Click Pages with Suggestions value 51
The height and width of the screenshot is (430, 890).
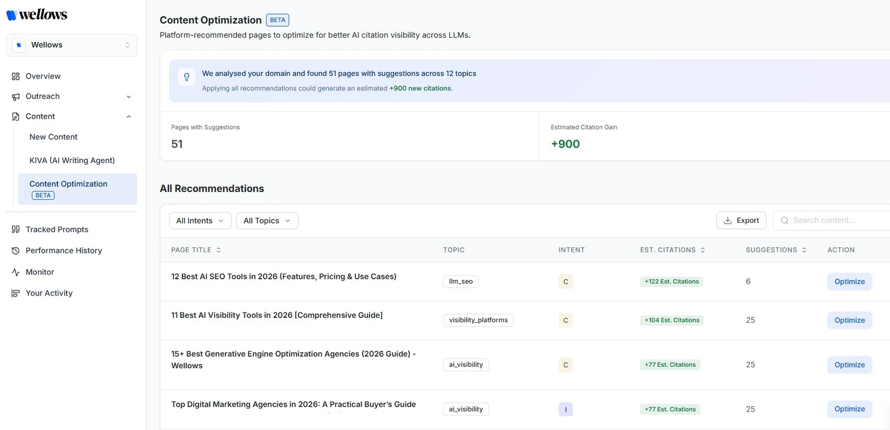coord(177,144)
